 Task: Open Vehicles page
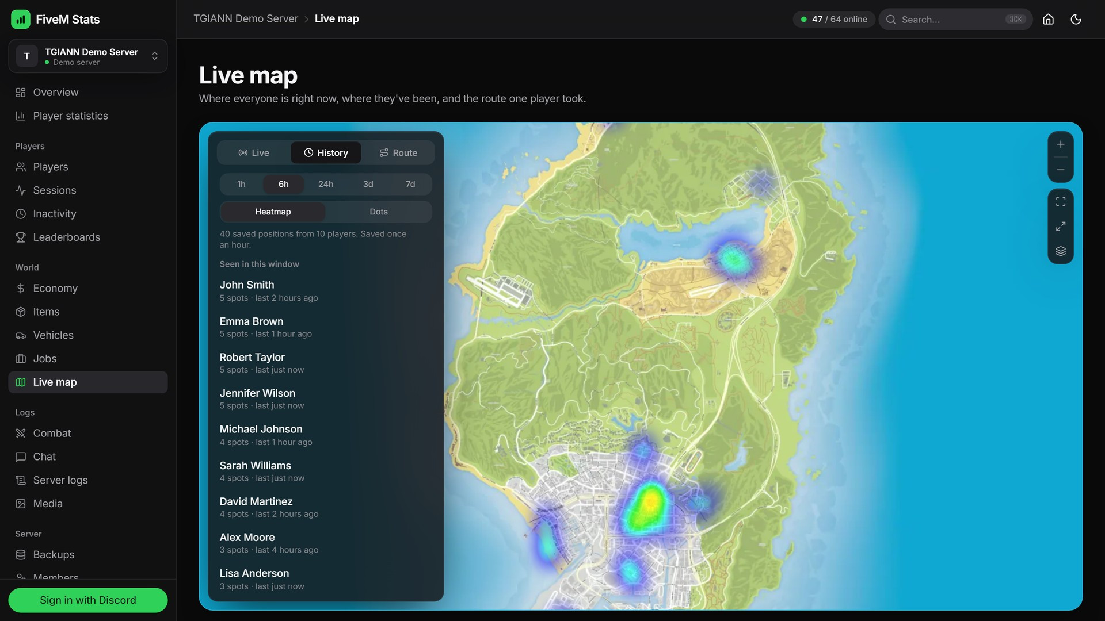[x=88, y=335]
